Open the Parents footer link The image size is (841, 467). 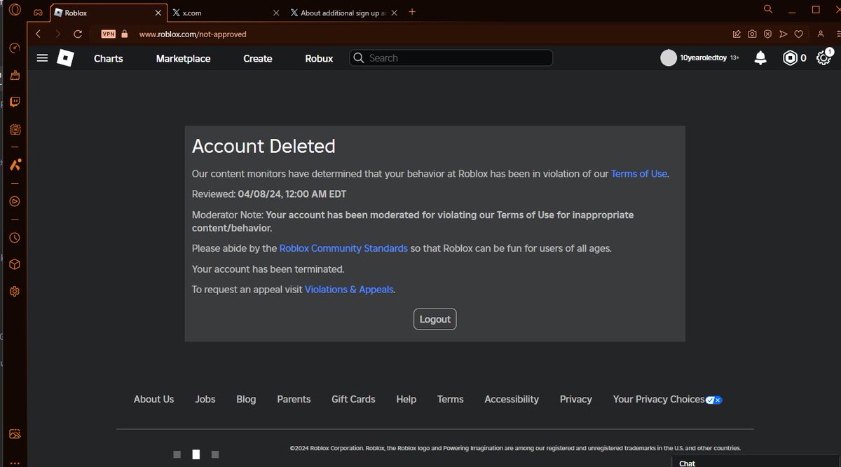(294, 399)
